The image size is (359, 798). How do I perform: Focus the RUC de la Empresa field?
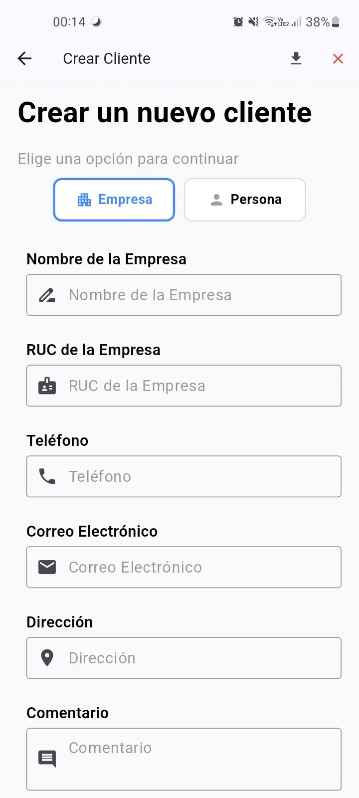click(x=199, y=386)
